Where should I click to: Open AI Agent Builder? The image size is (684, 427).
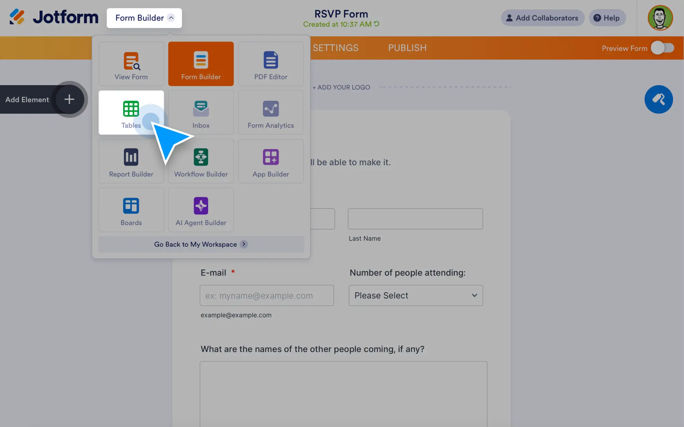[x=201, y=210]
